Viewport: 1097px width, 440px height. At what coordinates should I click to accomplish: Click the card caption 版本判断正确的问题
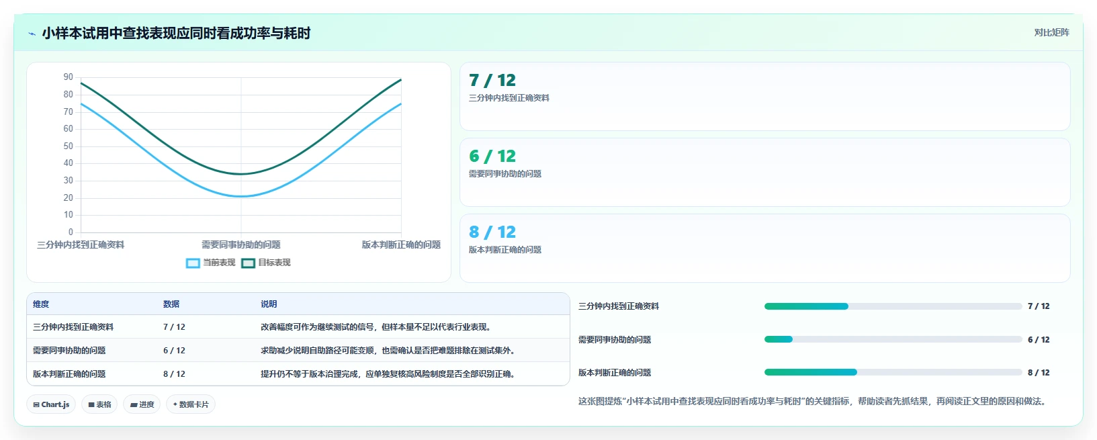[505, 250]
